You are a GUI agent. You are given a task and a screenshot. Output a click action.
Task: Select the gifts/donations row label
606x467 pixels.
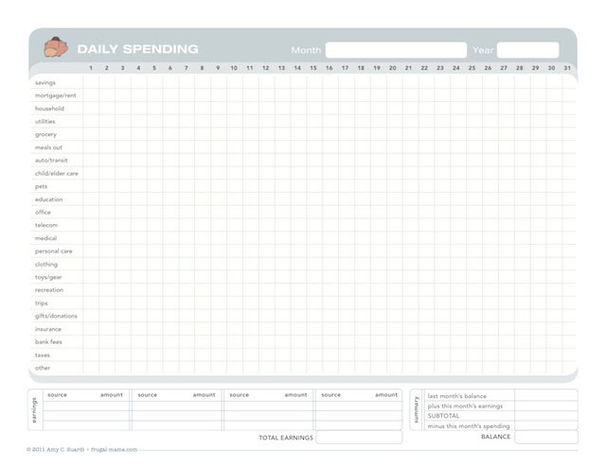(56, 316)
